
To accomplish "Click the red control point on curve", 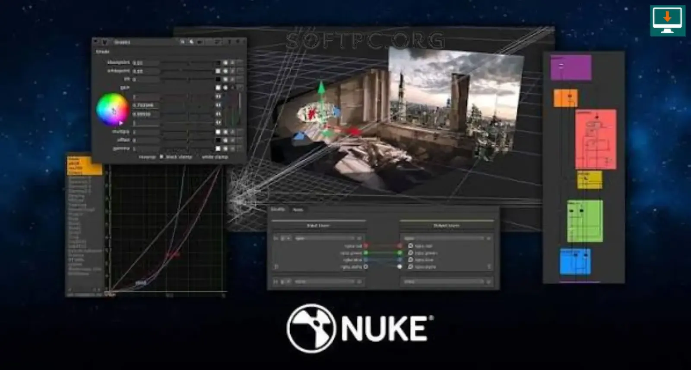I will [172, 254].
